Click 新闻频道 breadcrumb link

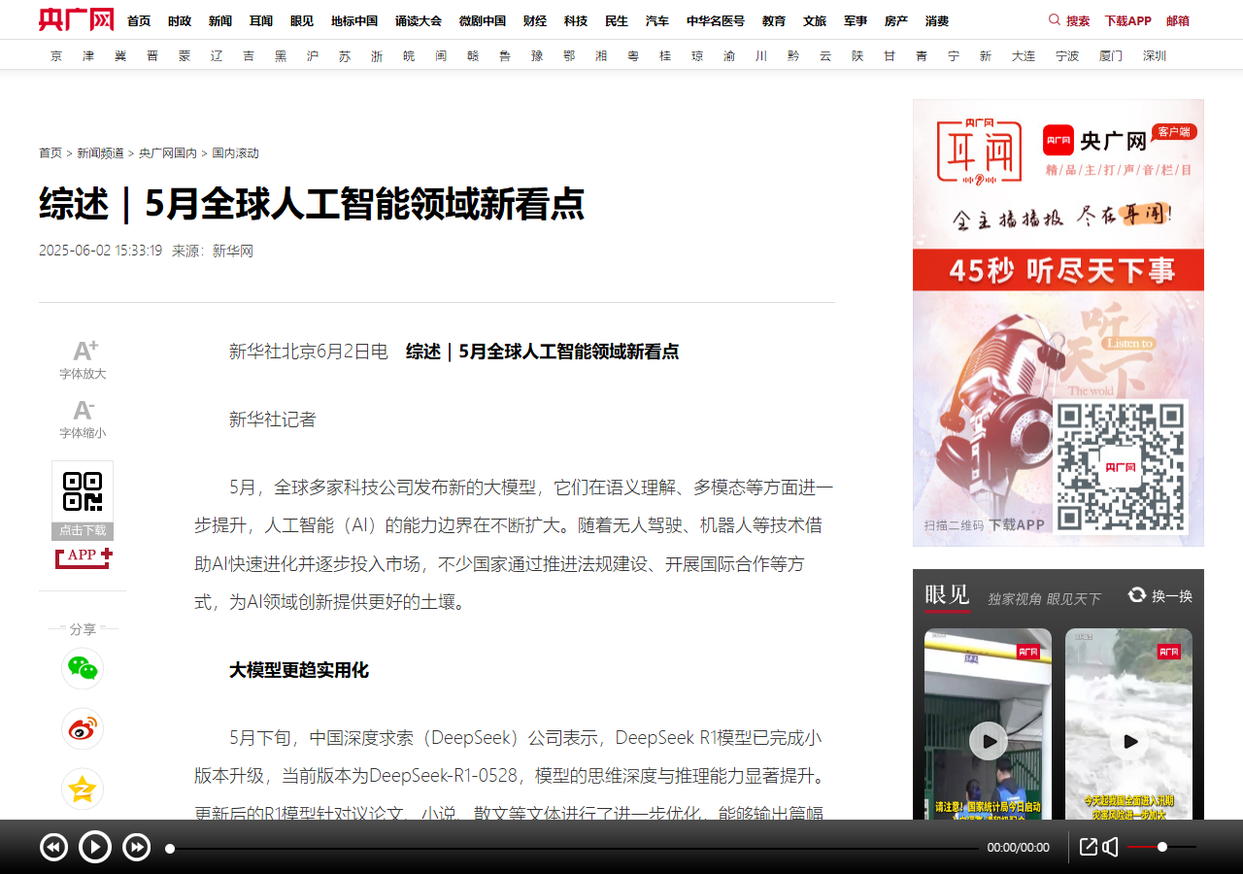[x=101, y=153]
